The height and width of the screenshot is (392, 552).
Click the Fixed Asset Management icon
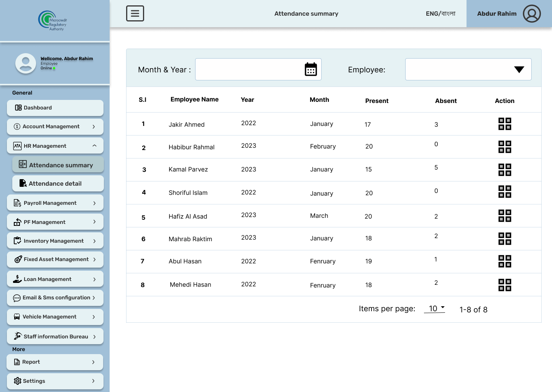[18, 259]
